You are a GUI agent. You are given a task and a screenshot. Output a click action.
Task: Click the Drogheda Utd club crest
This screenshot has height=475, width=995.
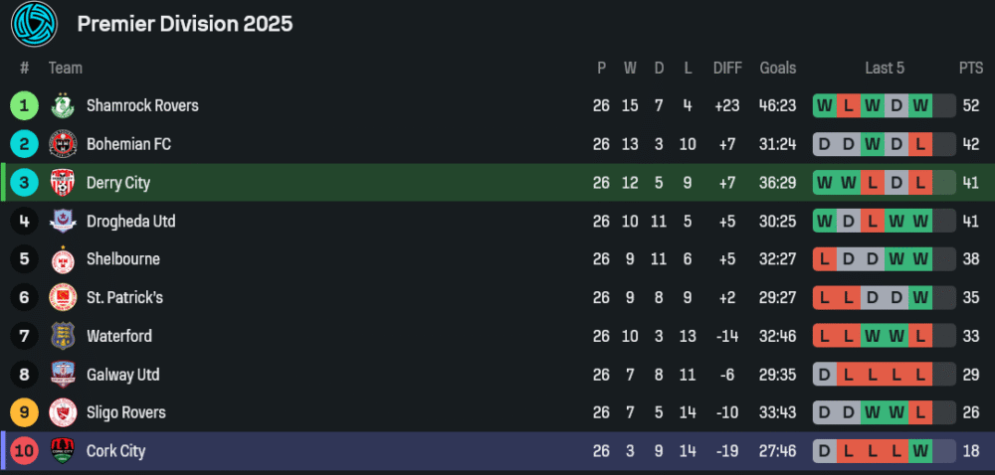click(x=63, y=221)
